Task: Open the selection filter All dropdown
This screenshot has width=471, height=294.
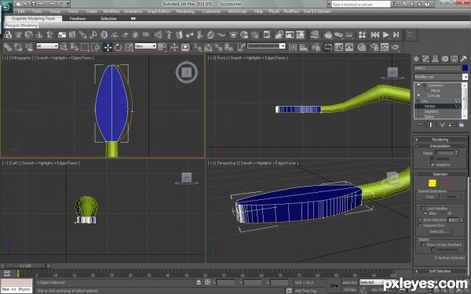Action: point(47,46)
